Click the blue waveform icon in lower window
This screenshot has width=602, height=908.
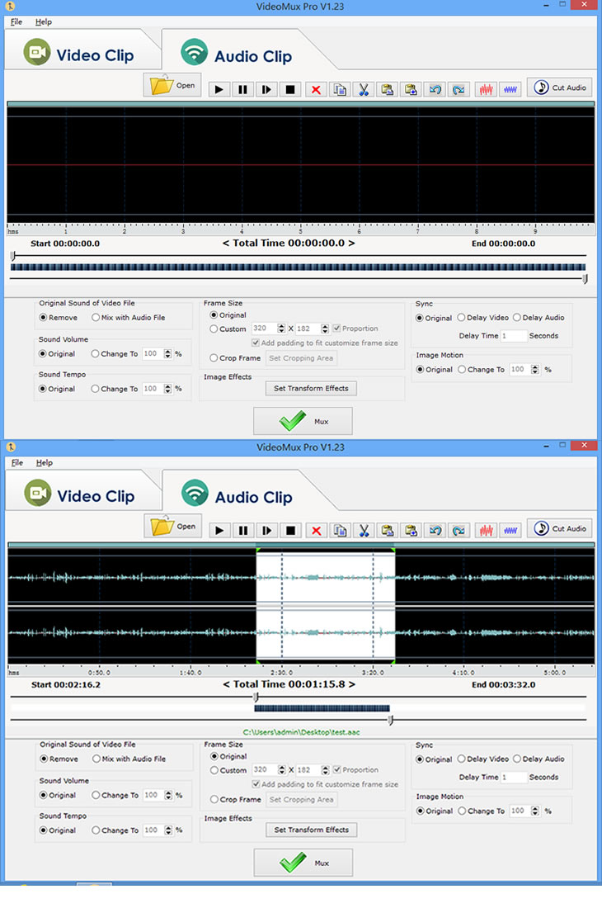click(510, 530)
